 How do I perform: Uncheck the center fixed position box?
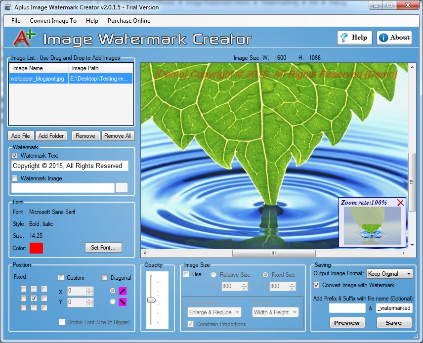click(34, 298)
